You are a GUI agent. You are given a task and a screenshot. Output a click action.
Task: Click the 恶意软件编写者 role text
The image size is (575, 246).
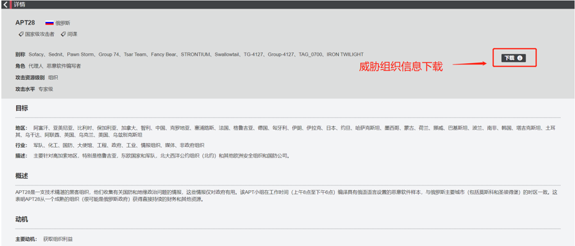(64, 66)
